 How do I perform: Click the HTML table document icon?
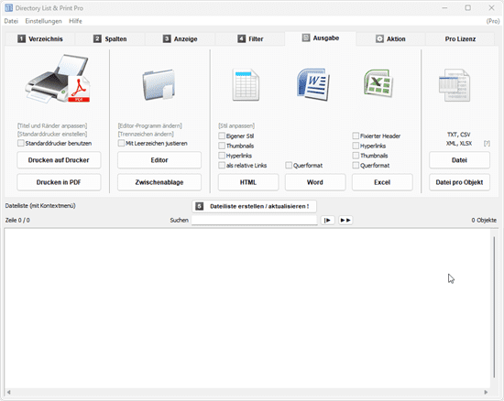[x=246, y=84]
